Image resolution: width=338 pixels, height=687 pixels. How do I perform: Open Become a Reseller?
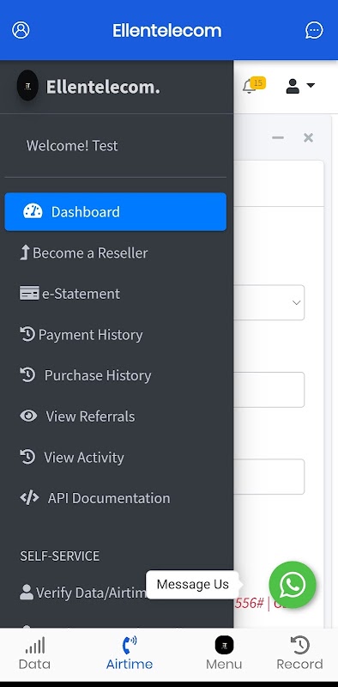(116, 252)
